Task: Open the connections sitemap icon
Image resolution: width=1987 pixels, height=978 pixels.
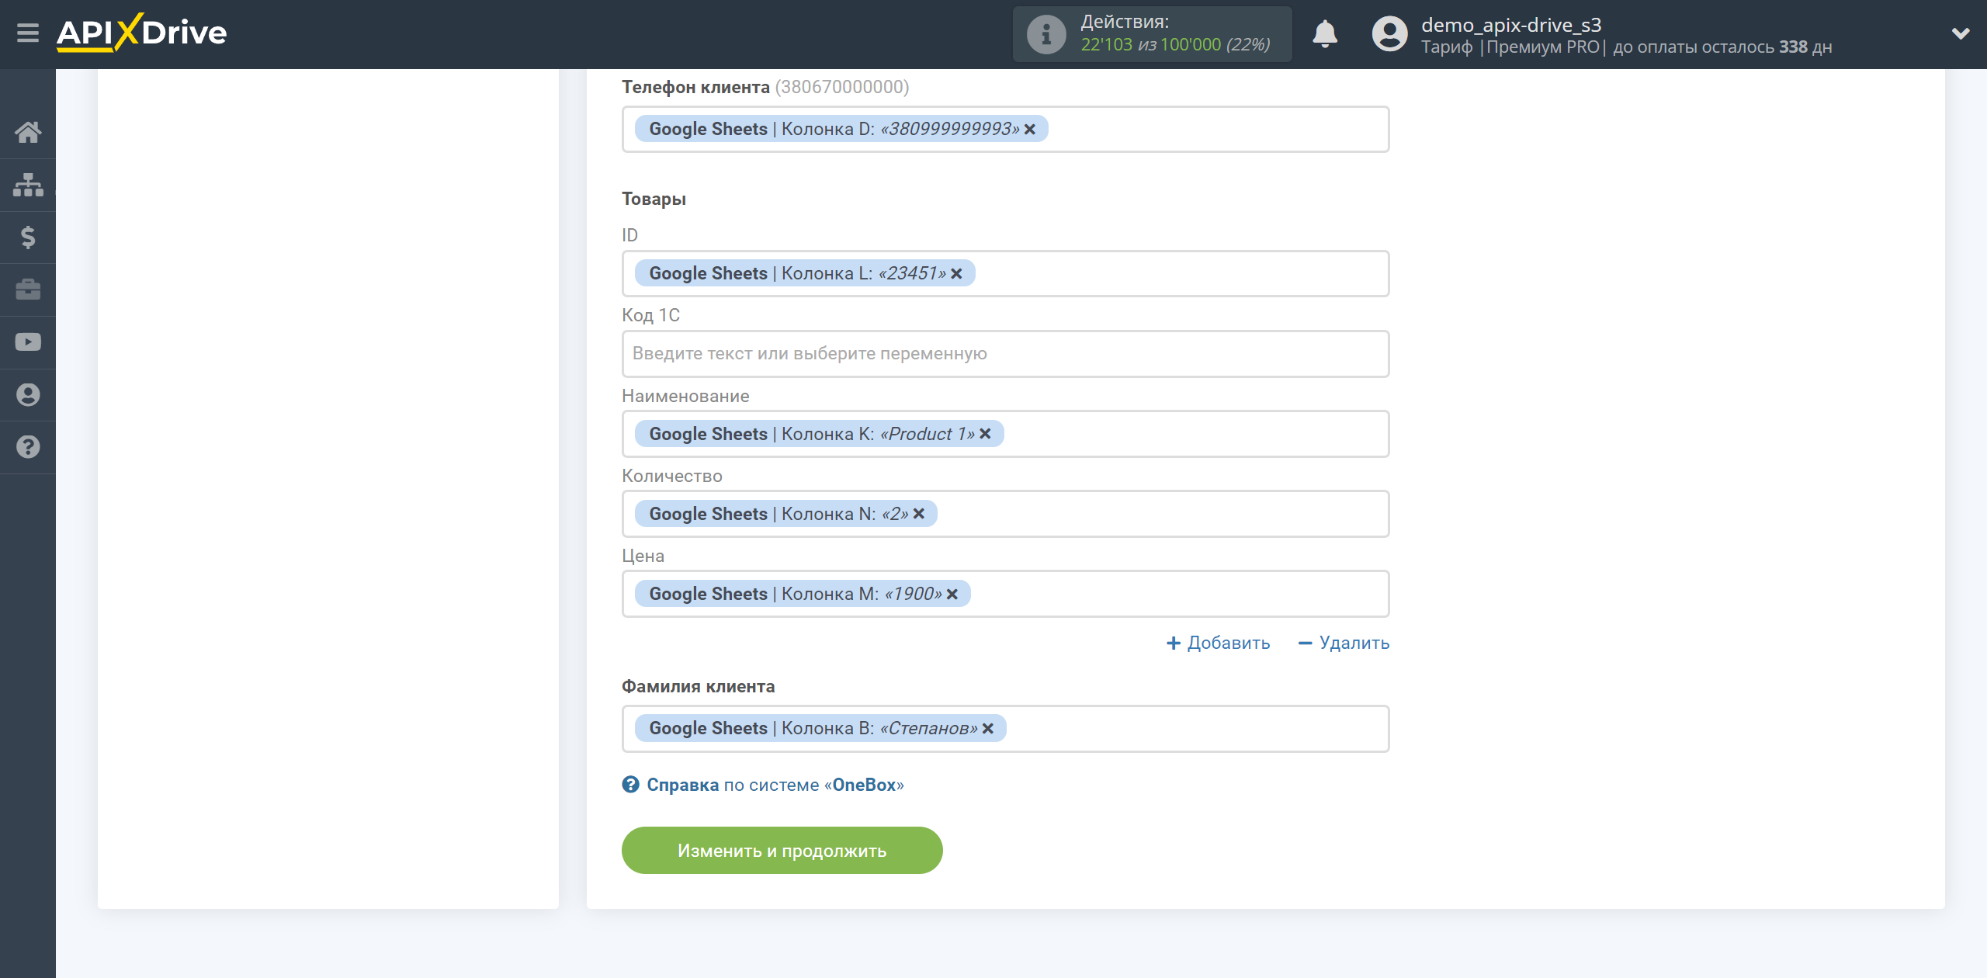Action: [x=28, y=185]
